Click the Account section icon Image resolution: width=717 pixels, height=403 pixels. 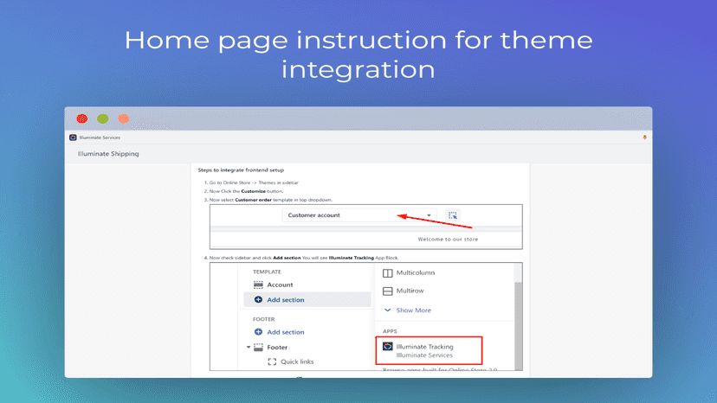click(x=258, y=285)
